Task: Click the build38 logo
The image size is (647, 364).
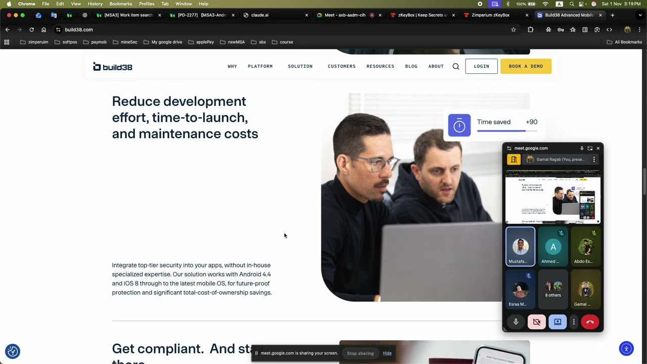Action: [x=112, y=67]
